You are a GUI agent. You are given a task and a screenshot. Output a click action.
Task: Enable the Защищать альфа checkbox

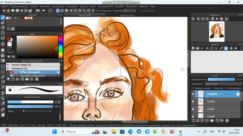point(193,88)
